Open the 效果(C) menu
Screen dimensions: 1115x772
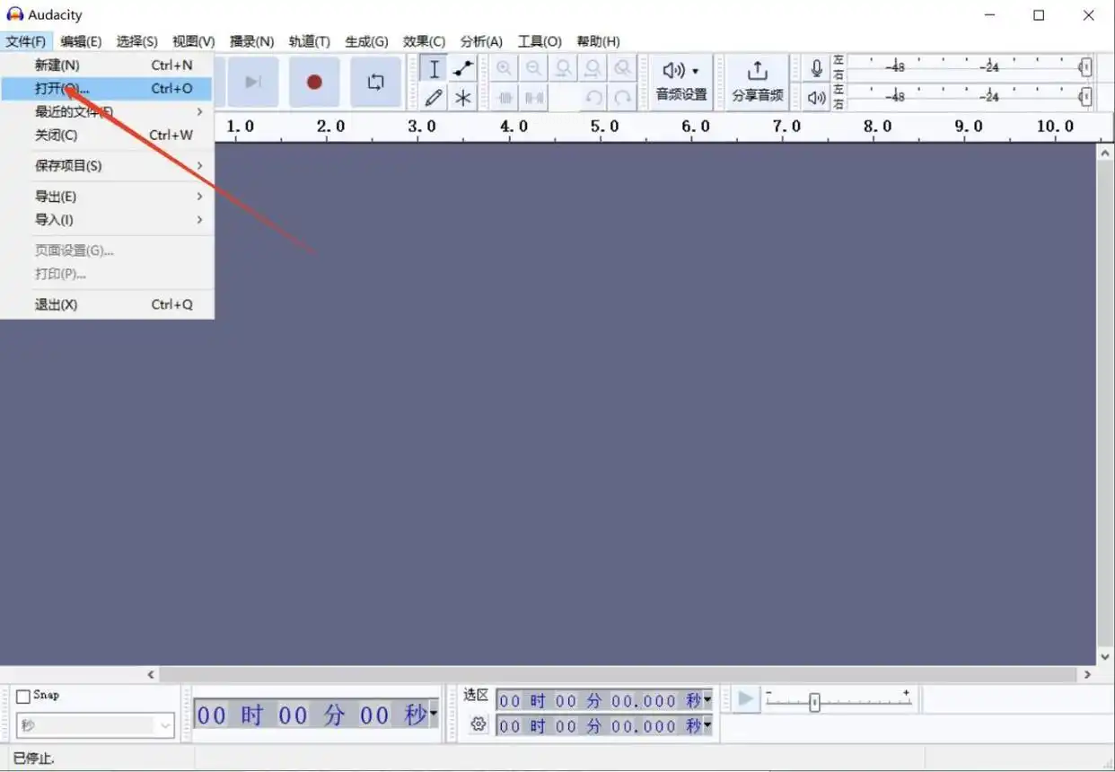click(x=424, y=41)
